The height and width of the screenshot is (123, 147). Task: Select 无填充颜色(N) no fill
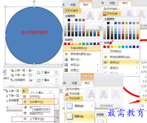tap(82, 48)
